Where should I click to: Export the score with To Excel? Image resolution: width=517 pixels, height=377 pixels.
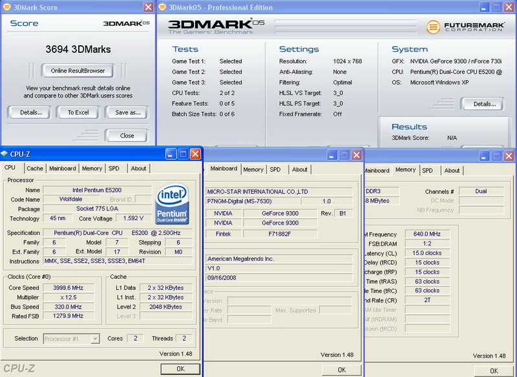tap(78, 112)
